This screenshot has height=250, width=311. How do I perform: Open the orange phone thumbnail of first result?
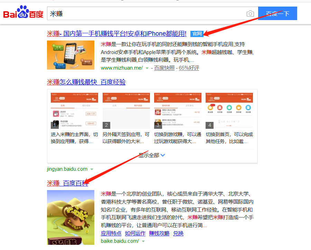[70, 55]
